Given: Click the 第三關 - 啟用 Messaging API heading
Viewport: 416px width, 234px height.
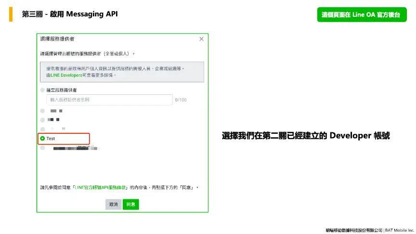Looking at the screenshot, I should point(70,14).
